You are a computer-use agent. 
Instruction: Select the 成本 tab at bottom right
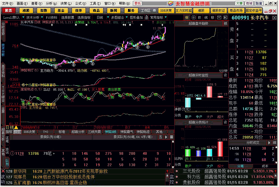[265, 166]
